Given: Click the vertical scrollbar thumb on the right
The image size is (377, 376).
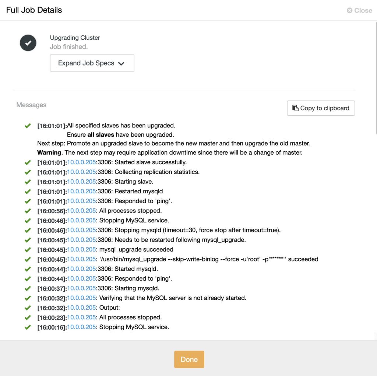Looking at the screenshot, I should (x=376, y=77).
